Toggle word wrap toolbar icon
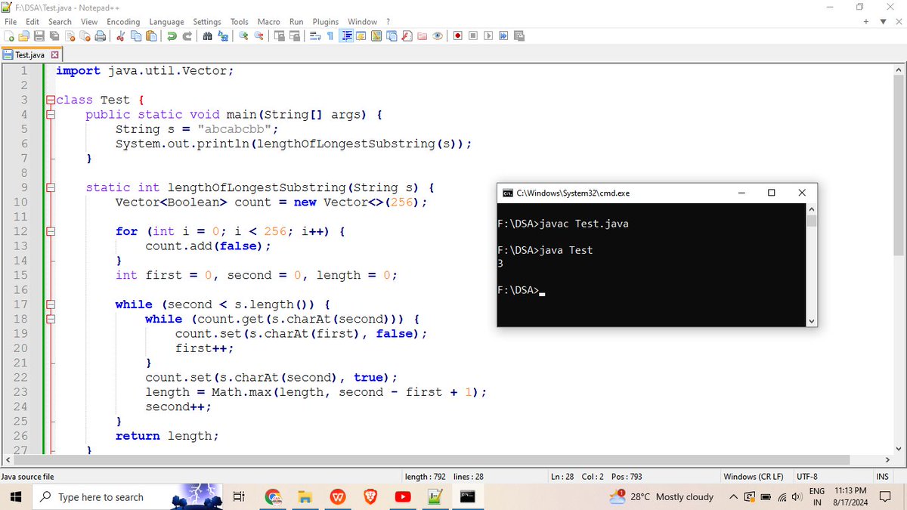 pos(314,36)
